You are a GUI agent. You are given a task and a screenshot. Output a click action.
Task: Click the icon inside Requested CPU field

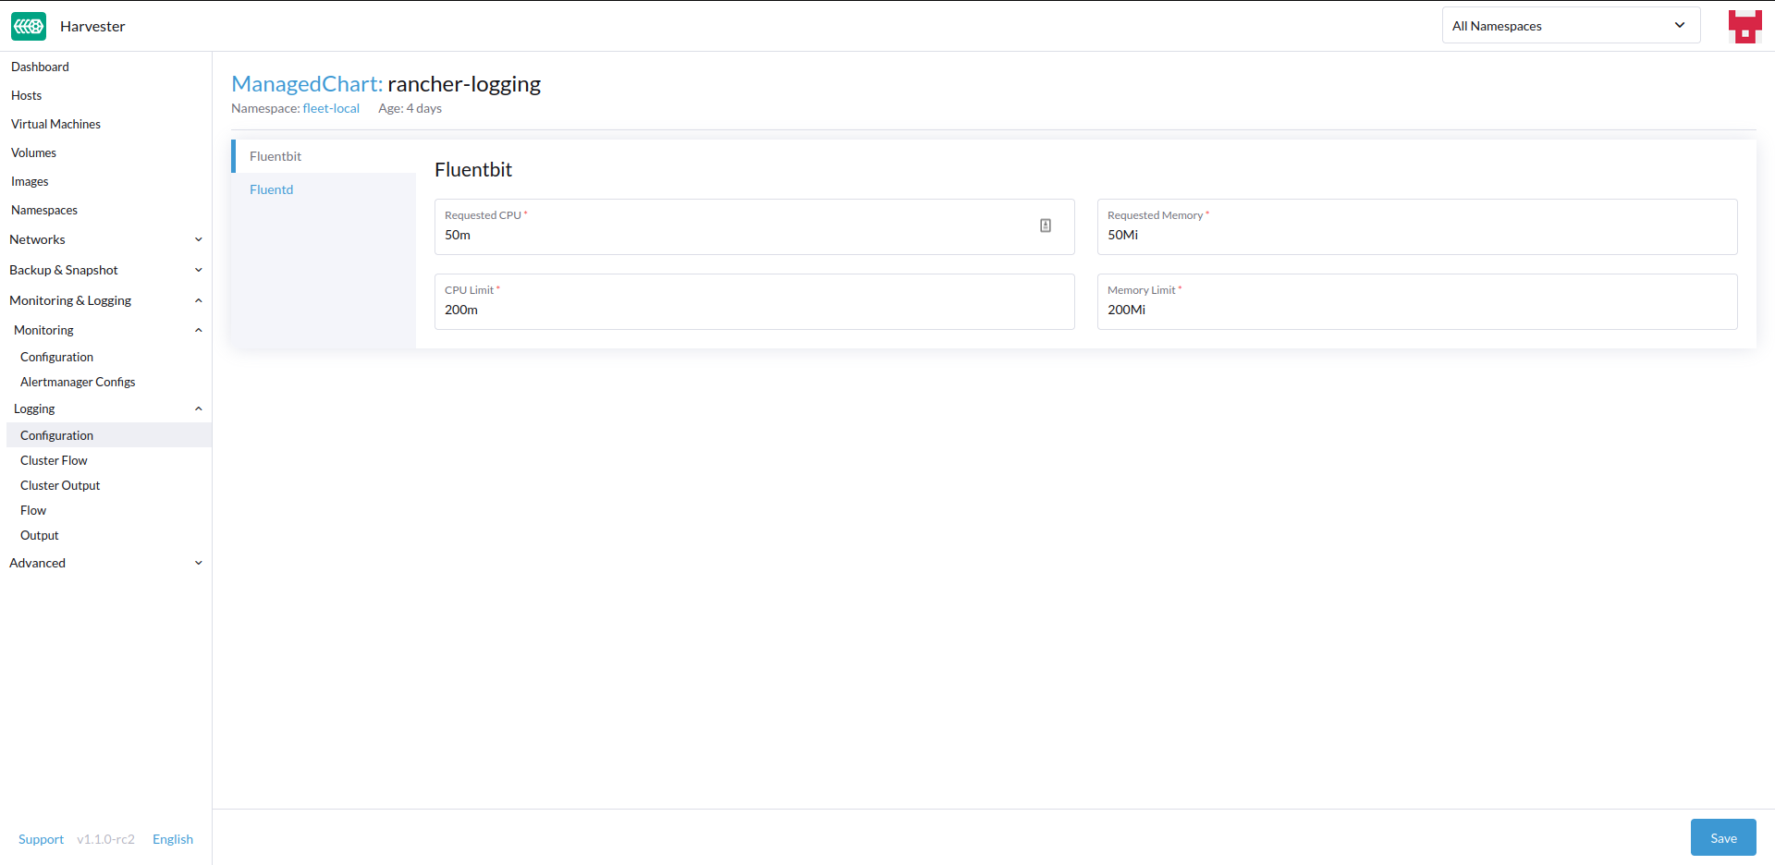click(x=1046, y=225)
